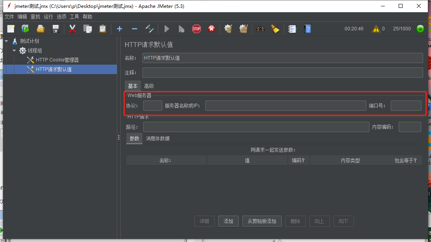Click the 协议 input field
This screenshot has height=242, width=431.
click(x=153, y=106)
